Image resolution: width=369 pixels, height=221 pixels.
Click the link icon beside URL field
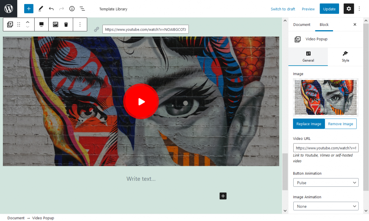click(97, 29)
